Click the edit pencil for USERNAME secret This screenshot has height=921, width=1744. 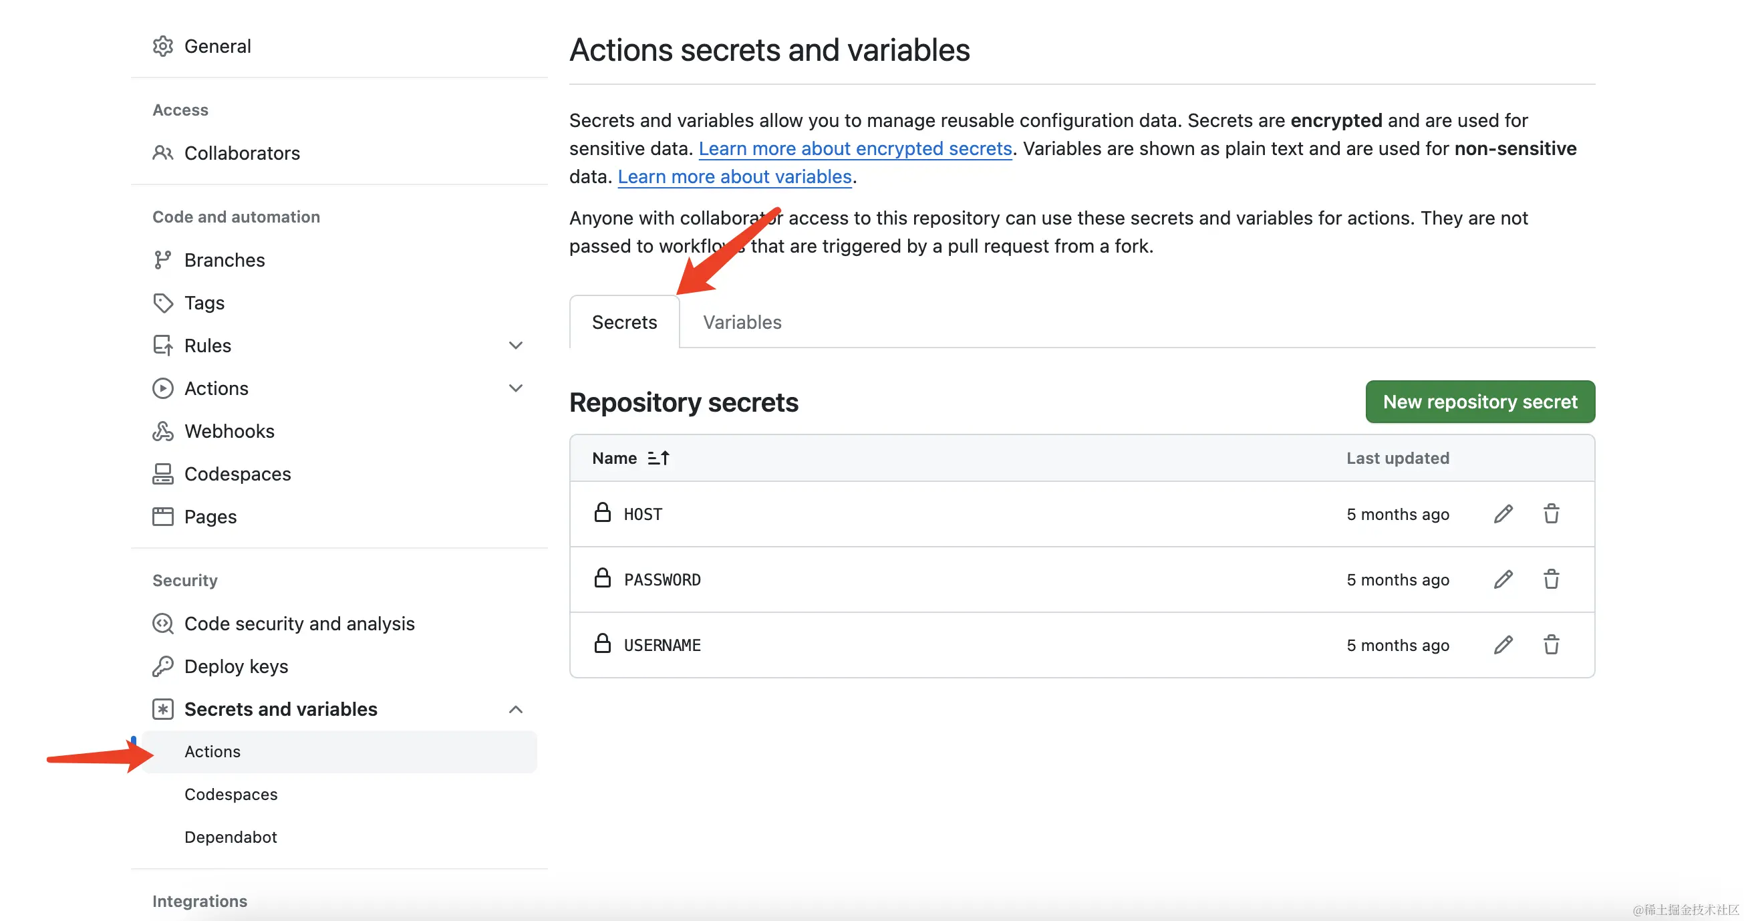point(1503,645)
